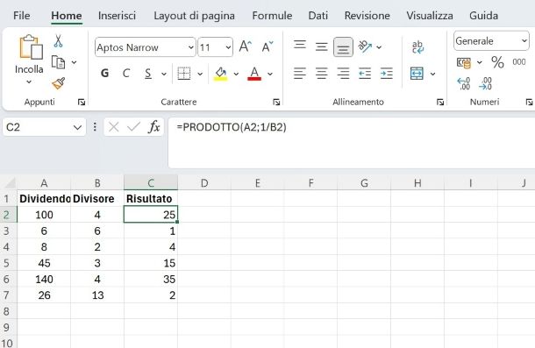The height and width of the screenshot is (348, 535).
Task: Expand the copy options arrow
Action: click(74, 62)
